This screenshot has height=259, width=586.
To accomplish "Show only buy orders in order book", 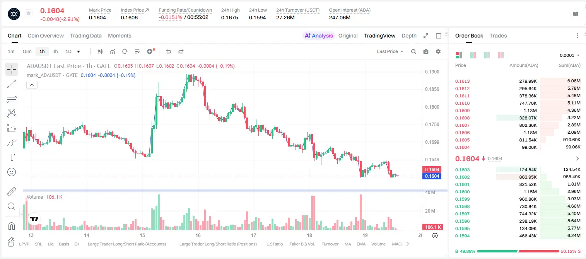I will tap(487, 55).
